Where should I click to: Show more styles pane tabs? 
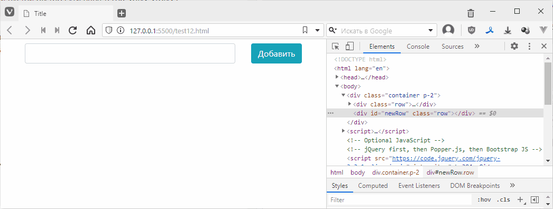pos(512,185)
